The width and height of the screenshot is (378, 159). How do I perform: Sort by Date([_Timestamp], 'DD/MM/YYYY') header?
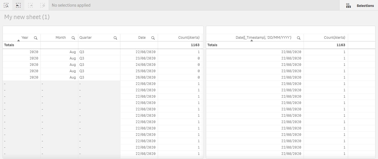(263, 38)
